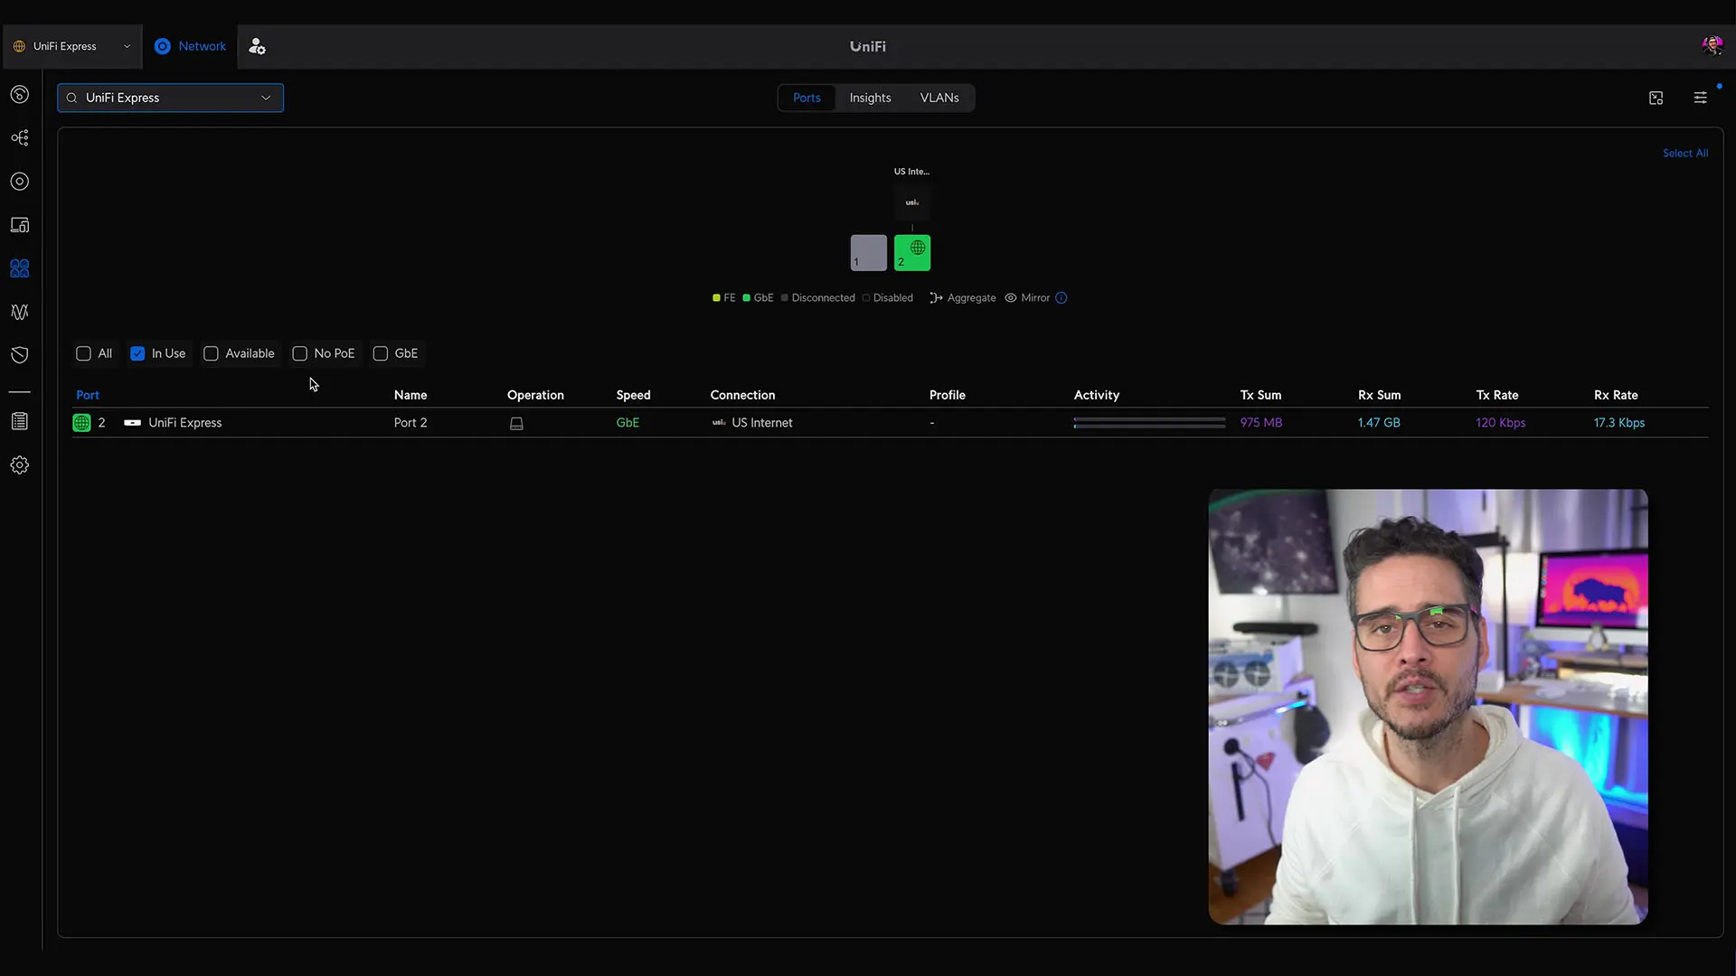Click the operation icon for Port 2
The width and height of the screenshot is (1736, 976).
point(516,423)
